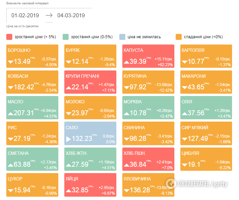Viewport: 239px width, 200px height.
Task: Select the Картопля price tile
Action: [206, 56]
